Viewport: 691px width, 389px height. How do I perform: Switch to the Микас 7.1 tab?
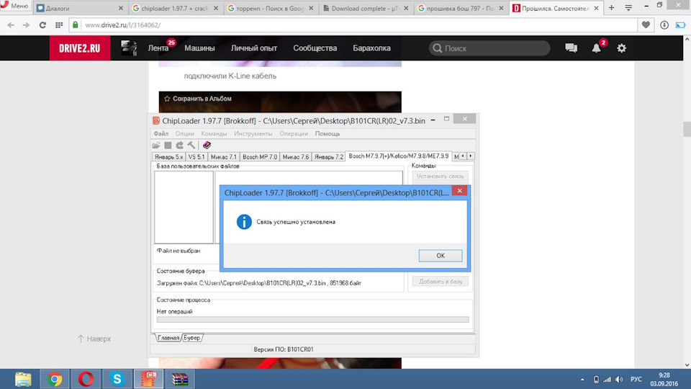pyautogui.click(x=223, y=157)
